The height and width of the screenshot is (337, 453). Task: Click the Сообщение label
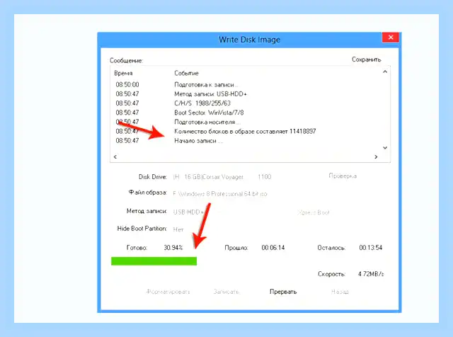click(126, 61)
